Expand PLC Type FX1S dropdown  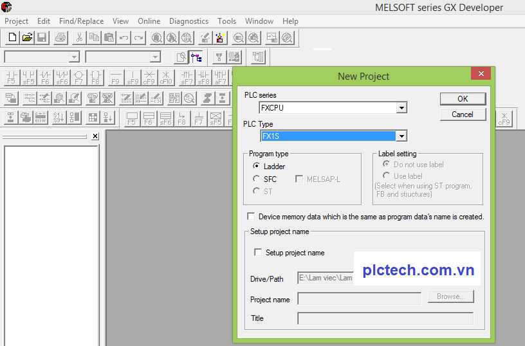point(401,136)
